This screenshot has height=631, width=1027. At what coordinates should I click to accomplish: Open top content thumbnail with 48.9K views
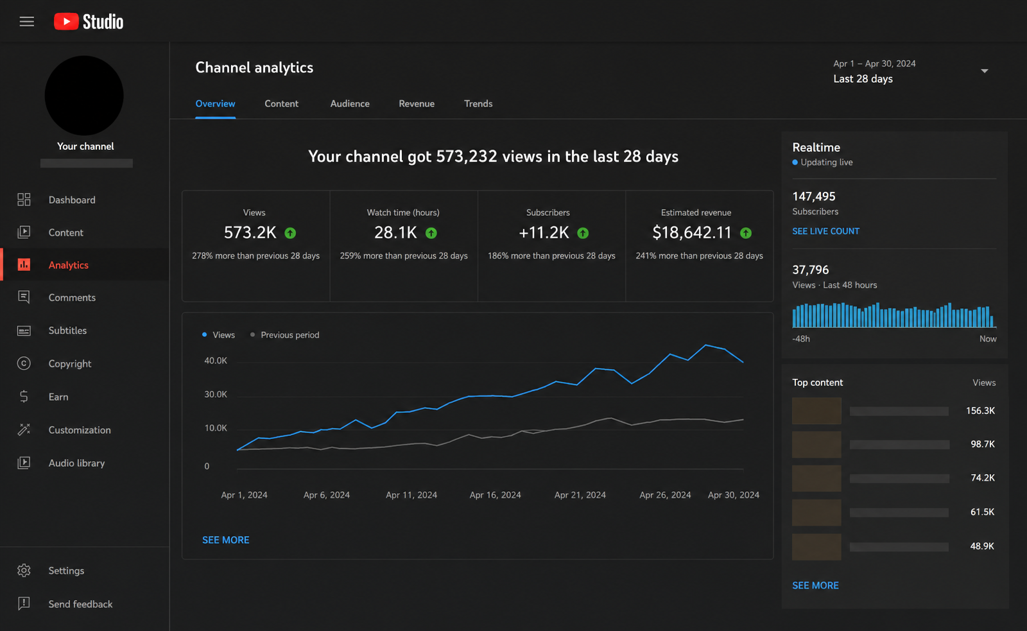coord(816,546)
